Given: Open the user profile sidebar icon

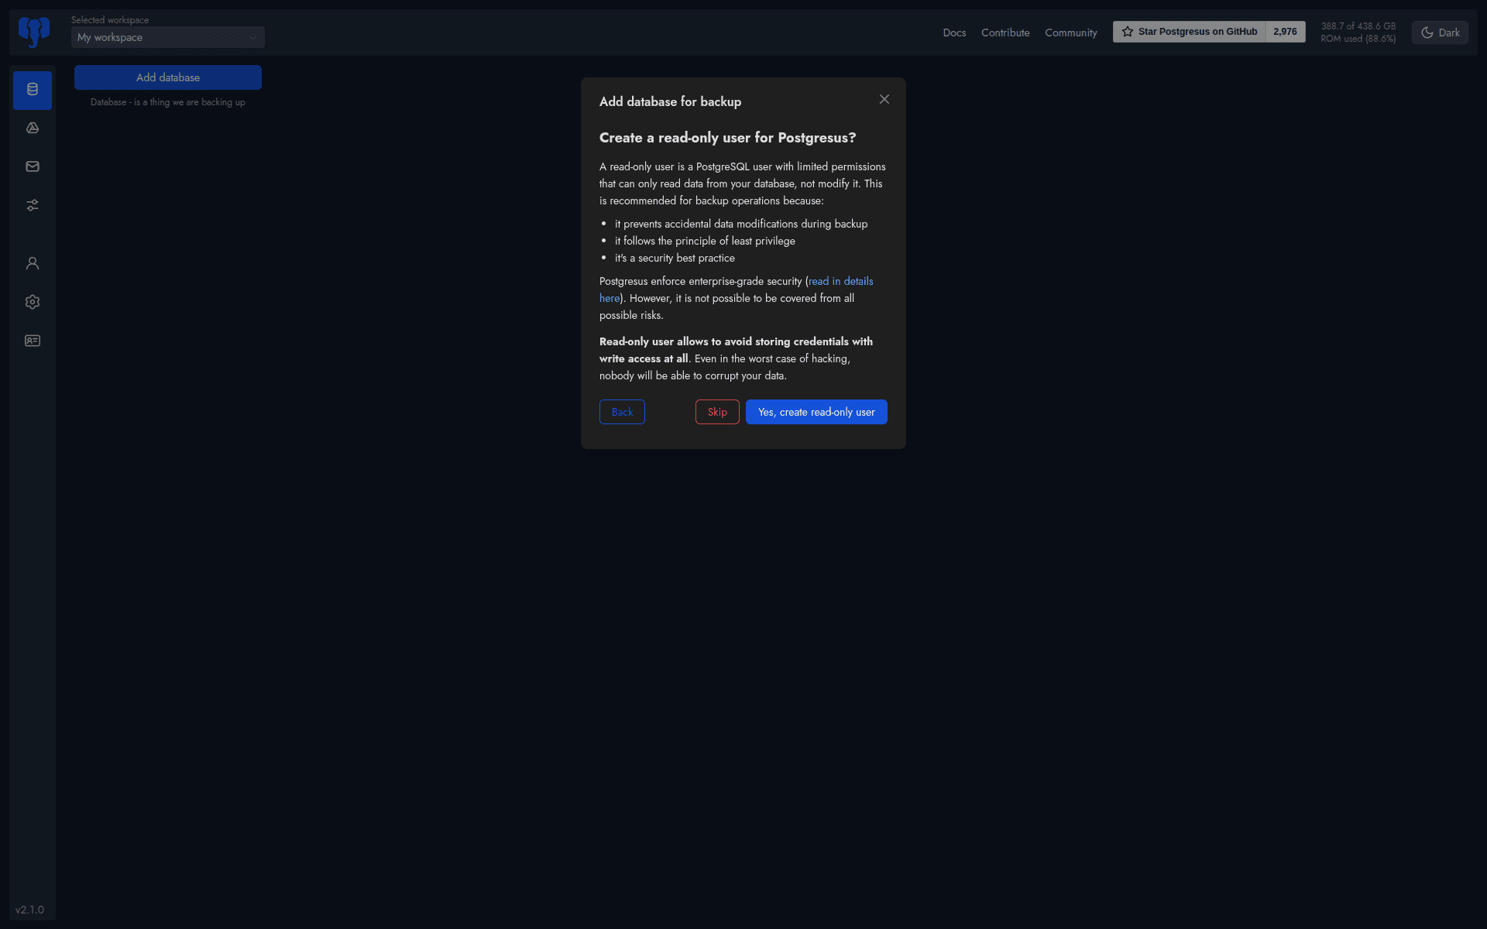Looking at the screenshot, I should tap(32, 262).
